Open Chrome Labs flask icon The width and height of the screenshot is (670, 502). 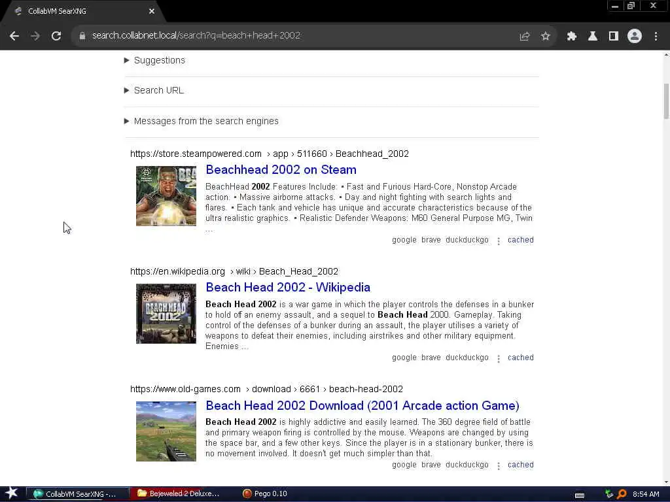[592, 37]
